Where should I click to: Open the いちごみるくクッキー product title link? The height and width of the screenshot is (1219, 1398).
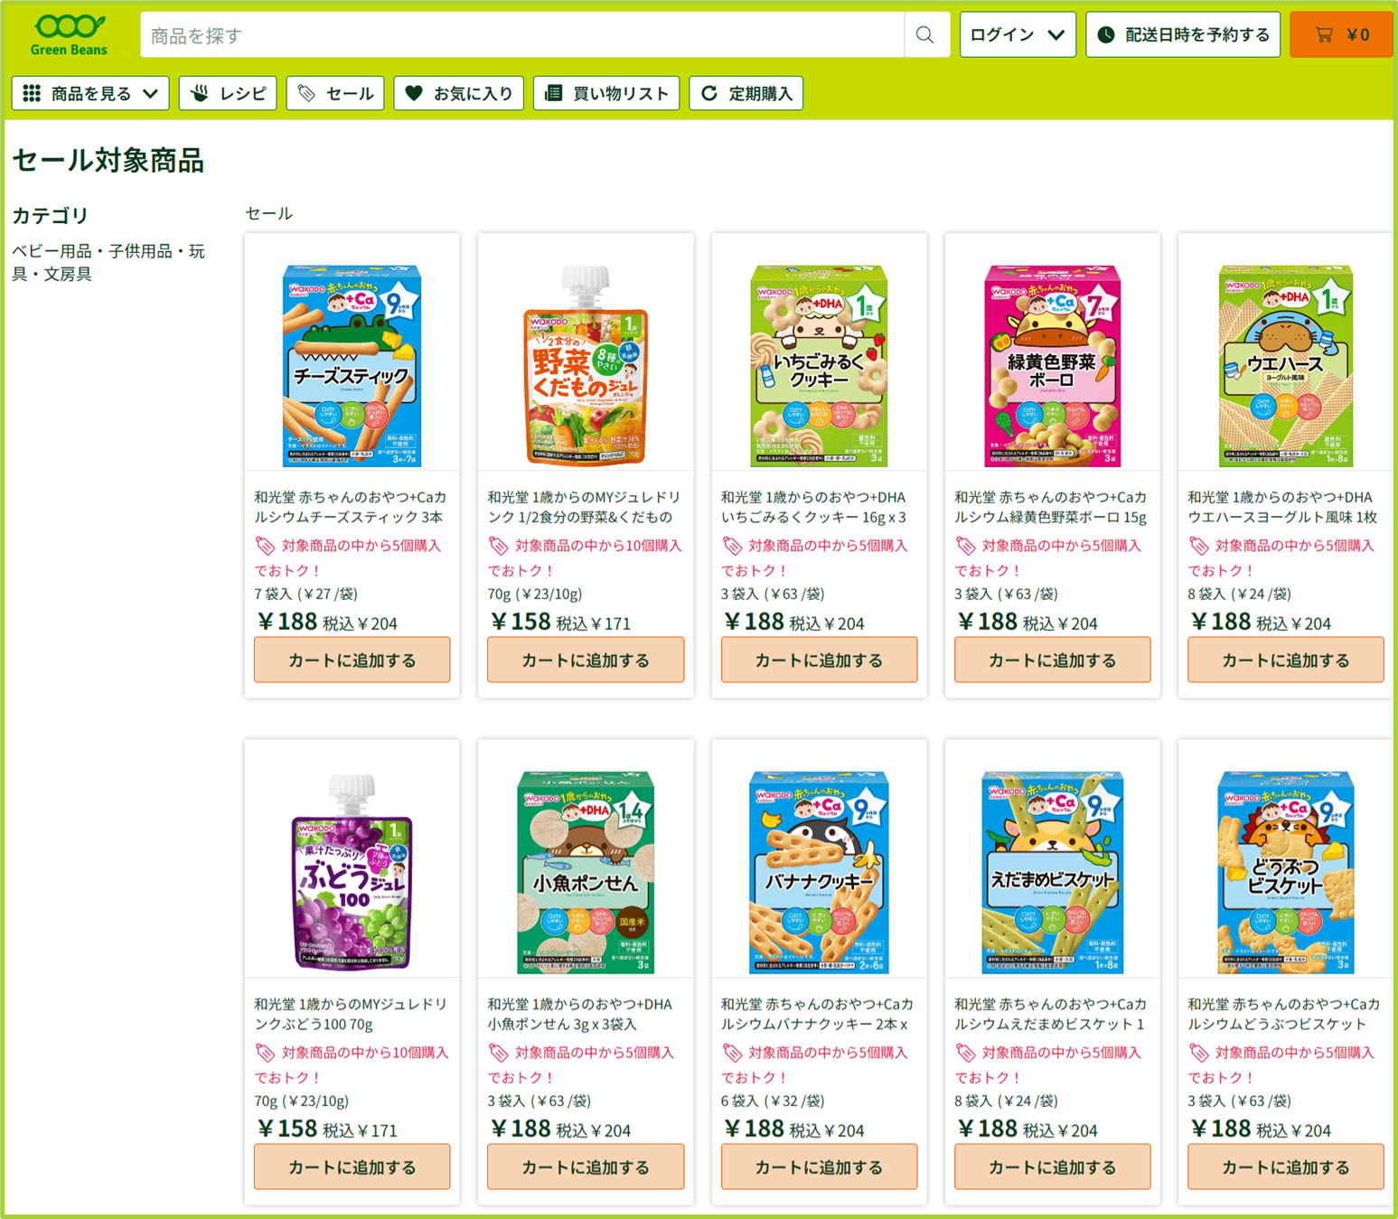[814, 507]
